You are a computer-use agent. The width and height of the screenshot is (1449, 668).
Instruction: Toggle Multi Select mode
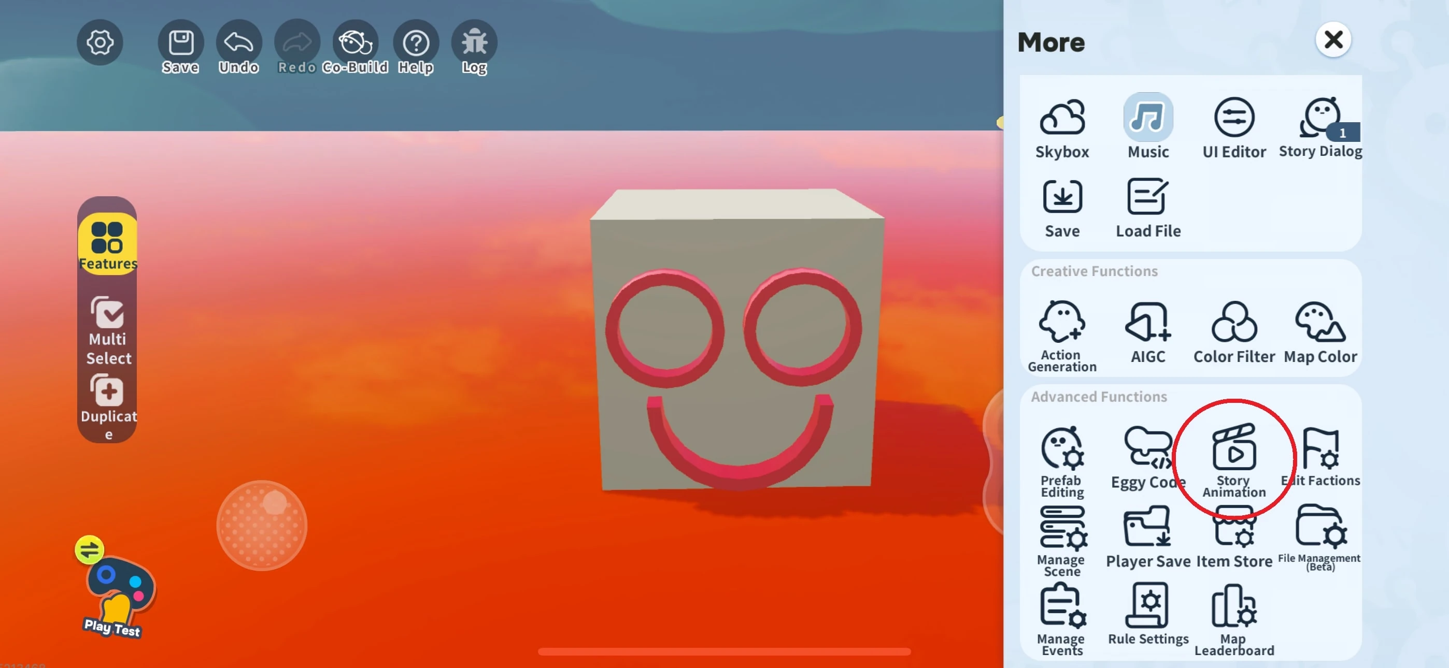108,330
